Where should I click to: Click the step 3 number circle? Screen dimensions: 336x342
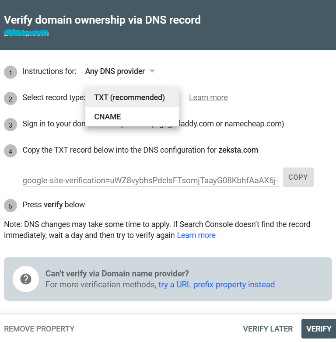click(10, 125)
